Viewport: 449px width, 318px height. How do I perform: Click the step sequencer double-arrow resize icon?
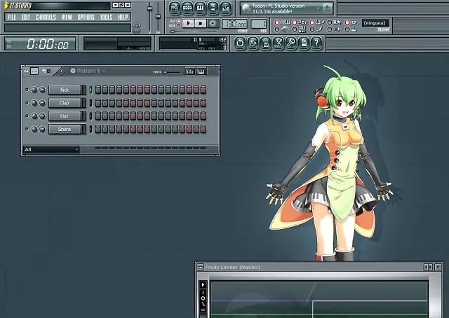(x=27, y=71)
